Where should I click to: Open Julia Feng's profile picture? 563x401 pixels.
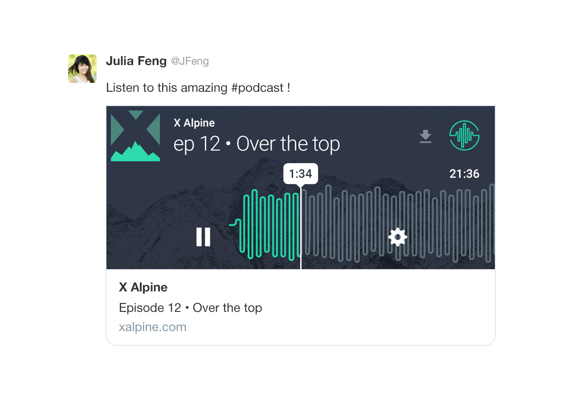pos(82,69)
